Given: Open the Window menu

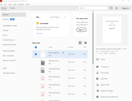Looking at the screenshot, I should pyautogui.click(x=21, y=4).
